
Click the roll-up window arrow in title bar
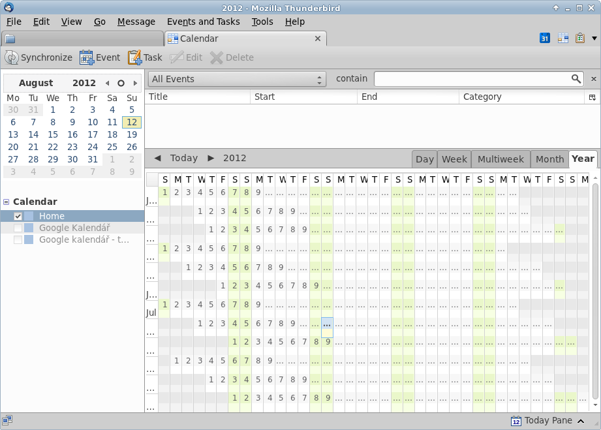pyautogui.click(x=556, y=8)
